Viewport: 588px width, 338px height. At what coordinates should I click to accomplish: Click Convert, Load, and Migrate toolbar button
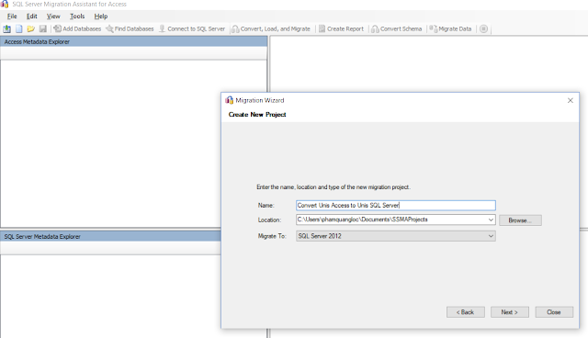[x=271, y=28]
